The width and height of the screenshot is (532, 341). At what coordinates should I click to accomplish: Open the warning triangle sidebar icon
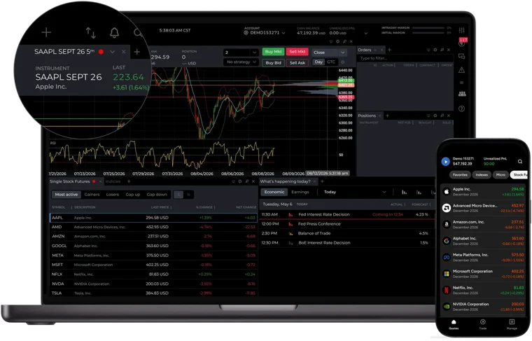click(461, 70)
